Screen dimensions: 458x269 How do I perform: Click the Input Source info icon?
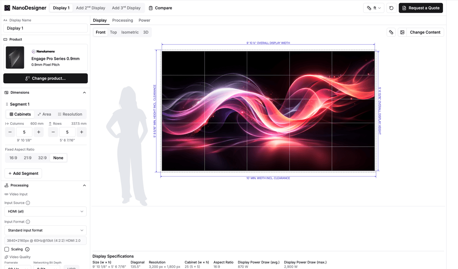click(x=28, y=203)
